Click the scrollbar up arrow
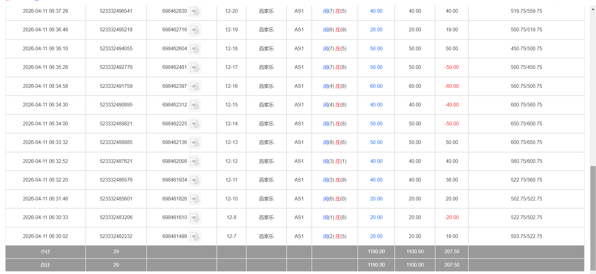 (593, 9)
